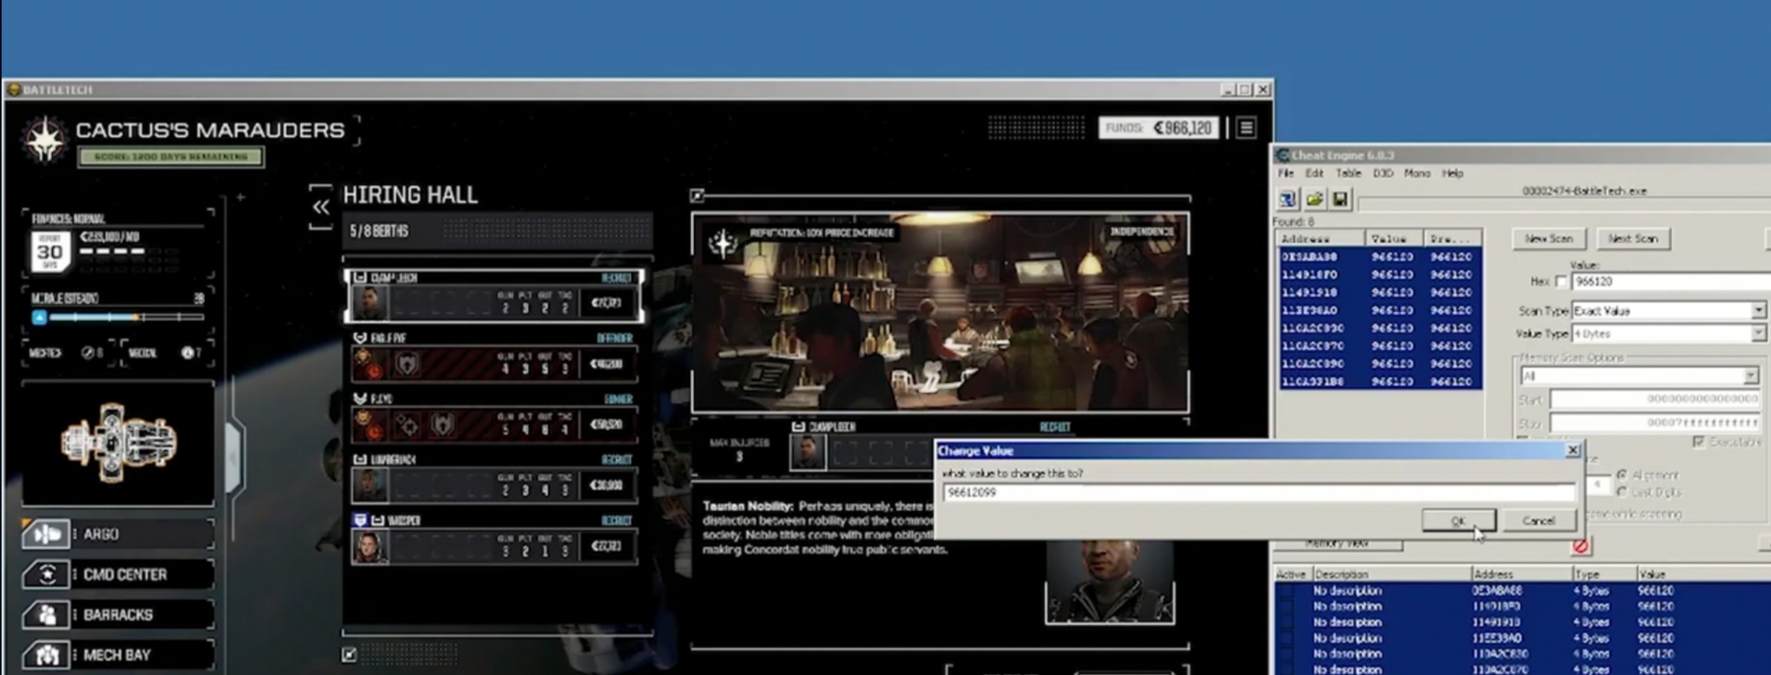The width and height of the screenshot is (1771, 675).
Task: Click the Cactus's Marauders company emblem
Action: [x=44, y=140]
